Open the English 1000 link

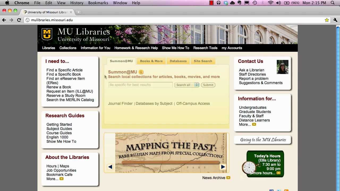(x=57, y=137)
